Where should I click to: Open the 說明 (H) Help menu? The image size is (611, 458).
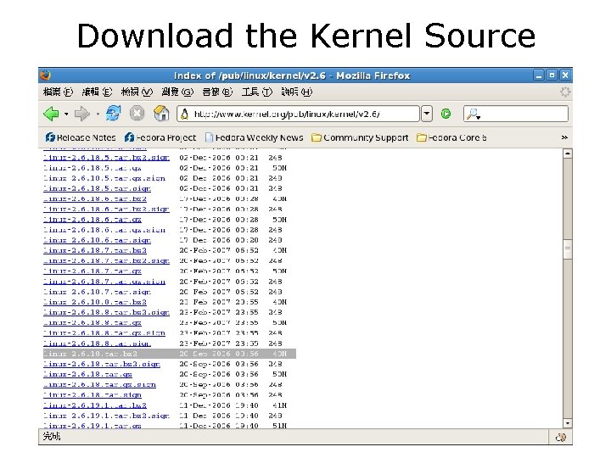coord(297,92)
